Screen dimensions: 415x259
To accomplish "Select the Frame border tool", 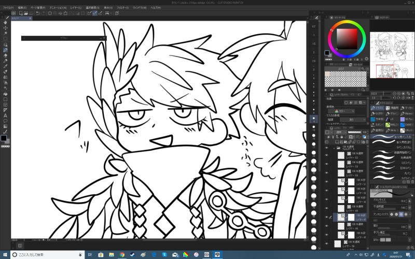I will click(x=5, y=105).
